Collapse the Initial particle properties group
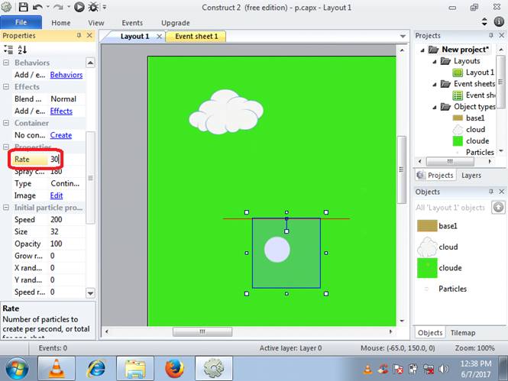This screenshot has width=508, height=381. [6, 208]
